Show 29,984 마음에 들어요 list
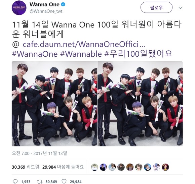 click(63, 167)
